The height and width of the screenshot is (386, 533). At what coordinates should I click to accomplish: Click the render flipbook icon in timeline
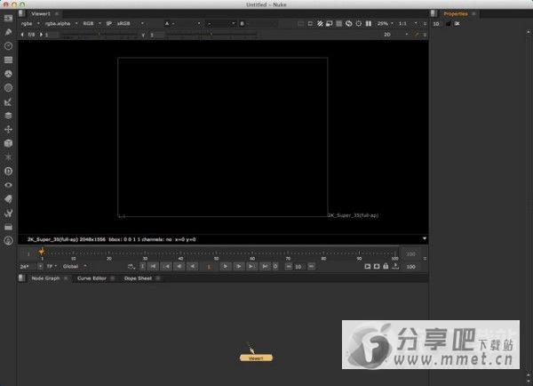pyautogui.click(x=368, y=266)
